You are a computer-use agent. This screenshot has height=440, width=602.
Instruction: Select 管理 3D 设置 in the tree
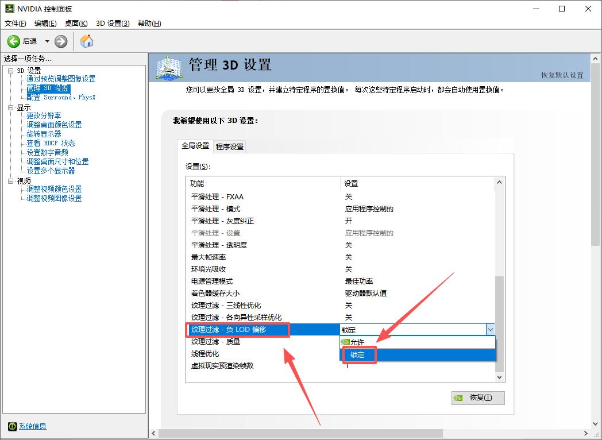[48, 88]
